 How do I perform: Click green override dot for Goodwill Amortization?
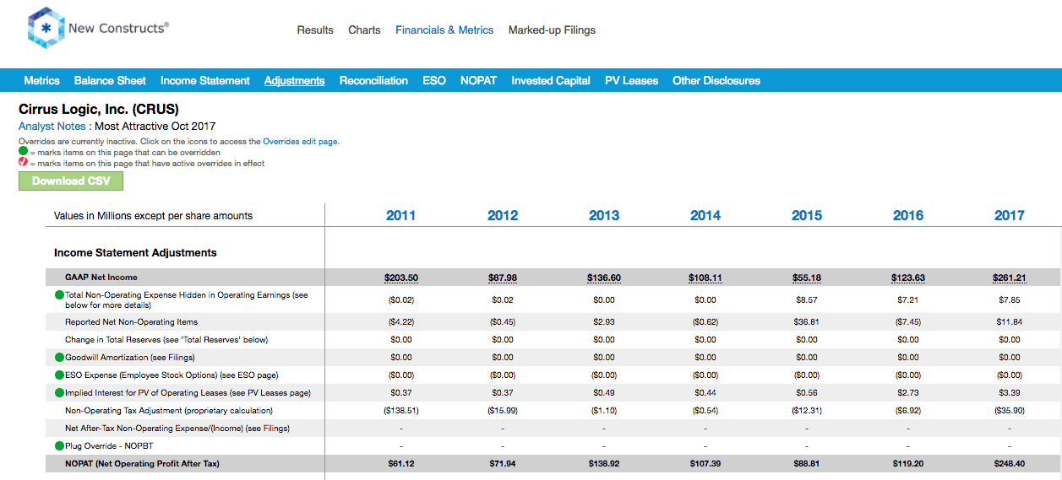[59, 358]
